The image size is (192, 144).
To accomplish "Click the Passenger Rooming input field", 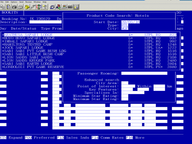I will pos(144,73).
